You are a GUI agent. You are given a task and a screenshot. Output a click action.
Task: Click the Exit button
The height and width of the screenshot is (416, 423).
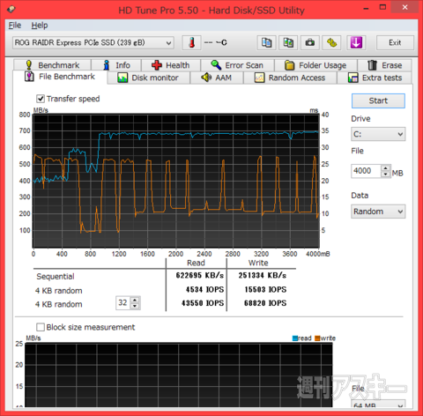pyautogui.click(x=395, y=43)
